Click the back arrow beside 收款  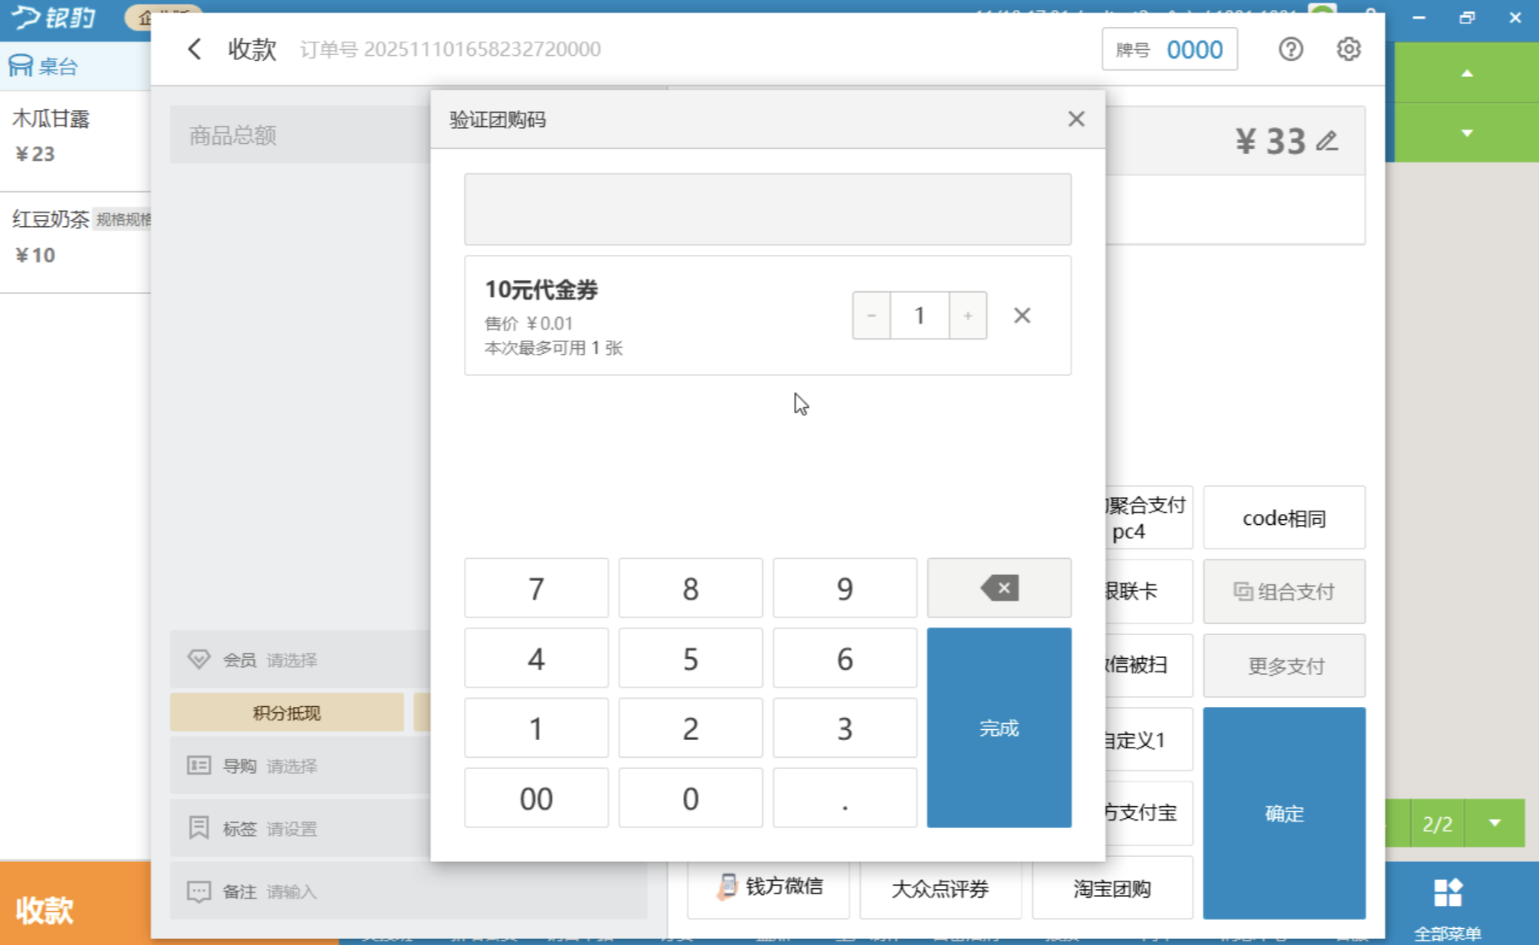(x=195, y=49)
